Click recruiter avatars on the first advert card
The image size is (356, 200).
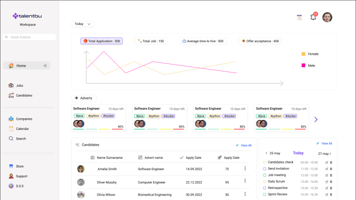(x=79, y=124)
